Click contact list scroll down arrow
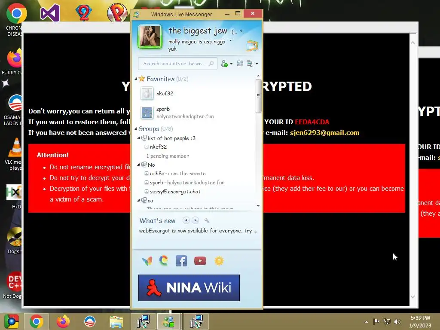The width and height of the screenshot is (440, 330). [x=258, y=206]
